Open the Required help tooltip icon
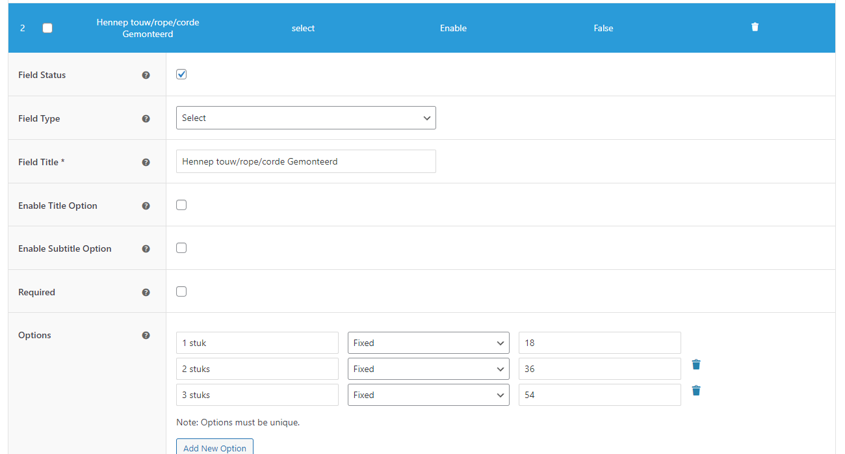This screenshot has width=845, height=454. click(146, 293)
